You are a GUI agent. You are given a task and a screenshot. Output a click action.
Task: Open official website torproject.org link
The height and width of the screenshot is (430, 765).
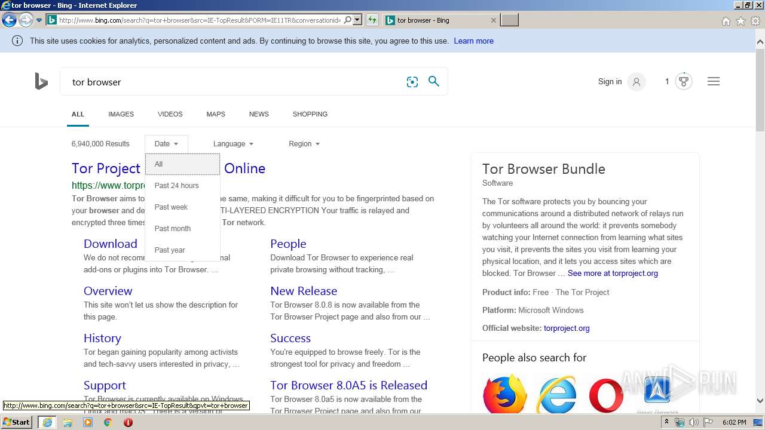point(567,328)
